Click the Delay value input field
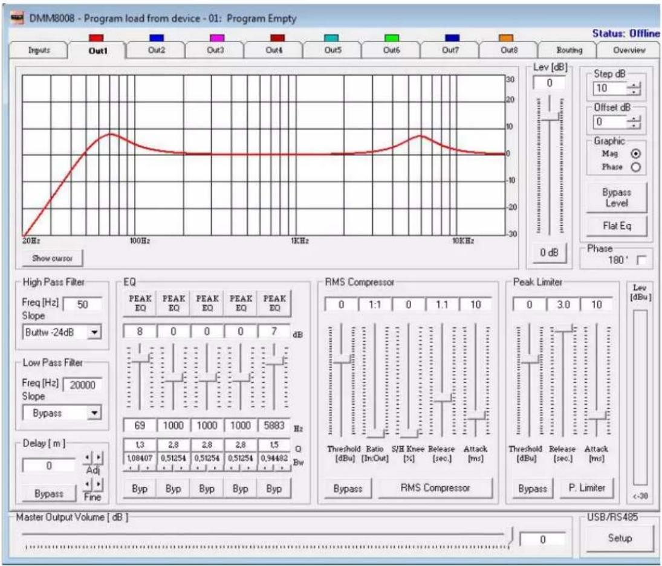Viewport: 662px width, 566px height. (49, 466)
